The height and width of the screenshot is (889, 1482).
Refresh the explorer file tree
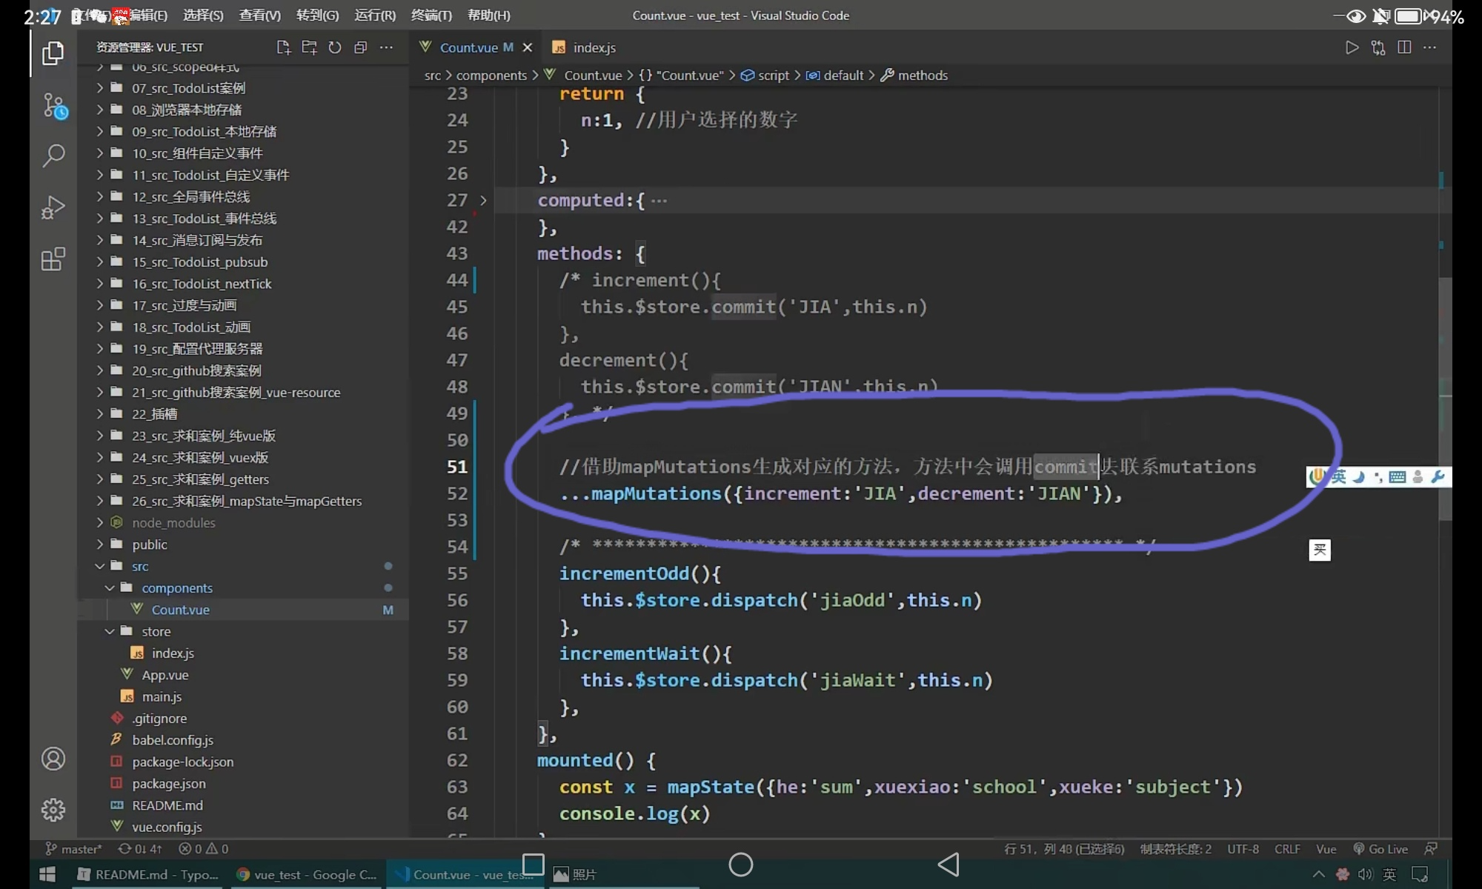pos(335,47)
